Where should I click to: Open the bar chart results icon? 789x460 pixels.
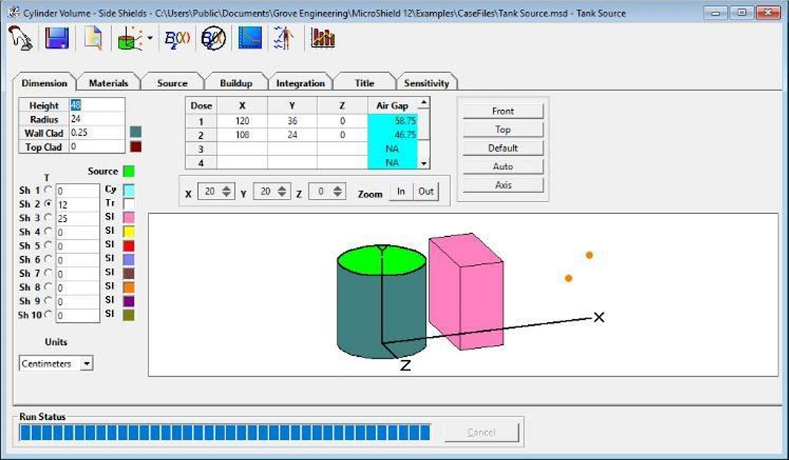click(323, 38)
